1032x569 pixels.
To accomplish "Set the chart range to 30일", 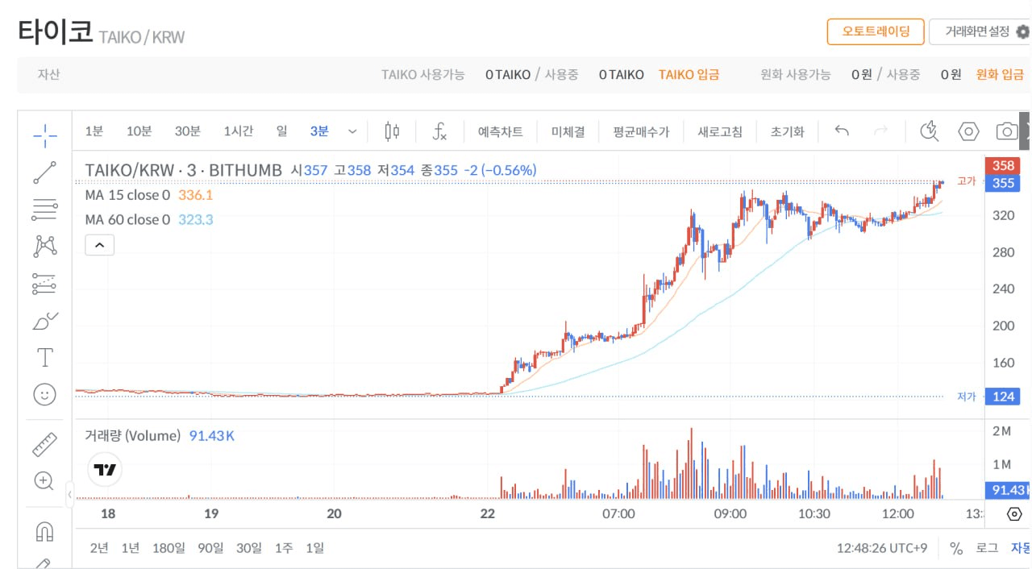I will point(249,548).
